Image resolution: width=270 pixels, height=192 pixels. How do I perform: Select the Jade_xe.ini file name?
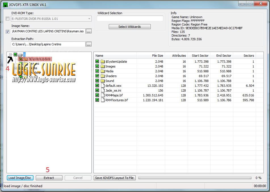[113, 90]
